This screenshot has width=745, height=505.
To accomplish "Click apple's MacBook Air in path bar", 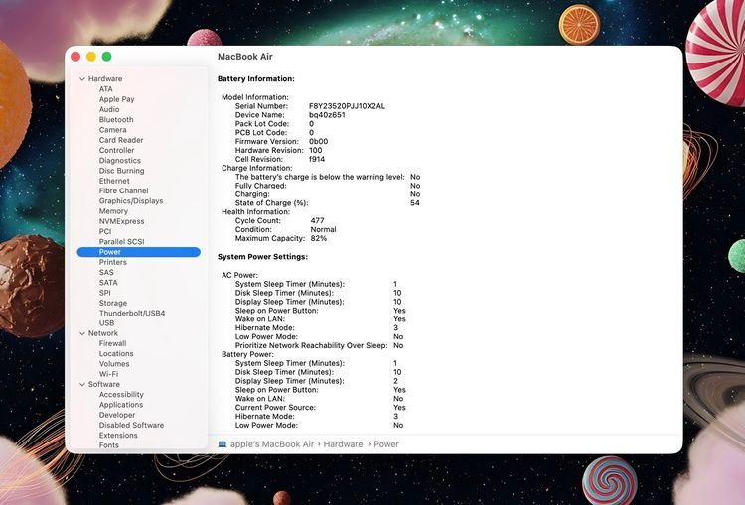I will click(272, 444).
